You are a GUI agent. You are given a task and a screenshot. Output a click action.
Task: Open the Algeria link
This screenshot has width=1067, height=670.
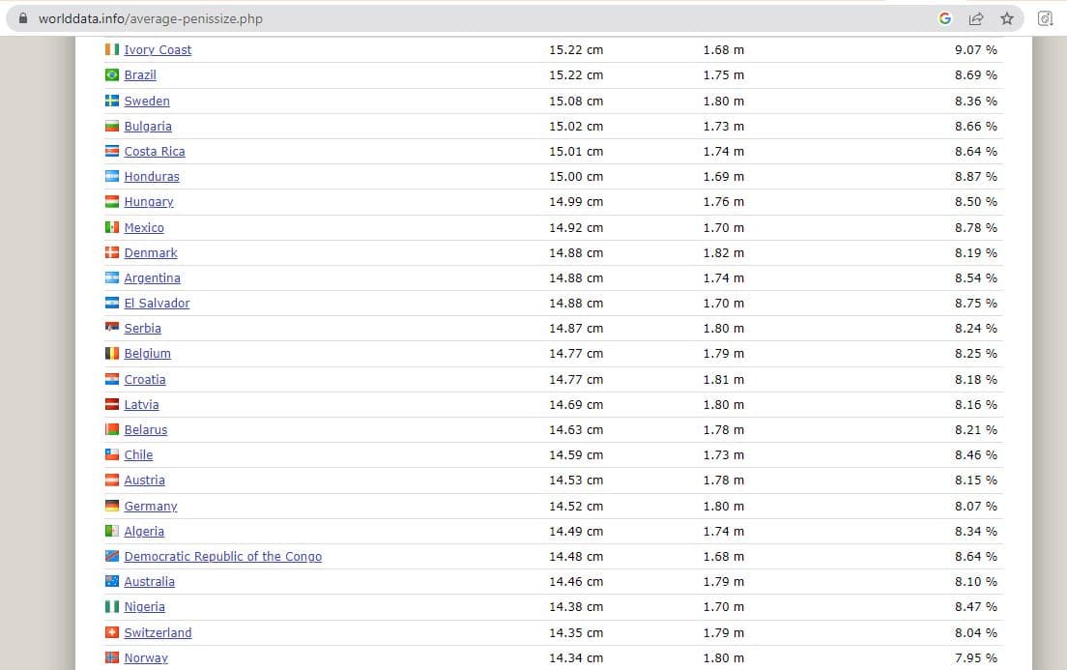click(x=144, y=531)
